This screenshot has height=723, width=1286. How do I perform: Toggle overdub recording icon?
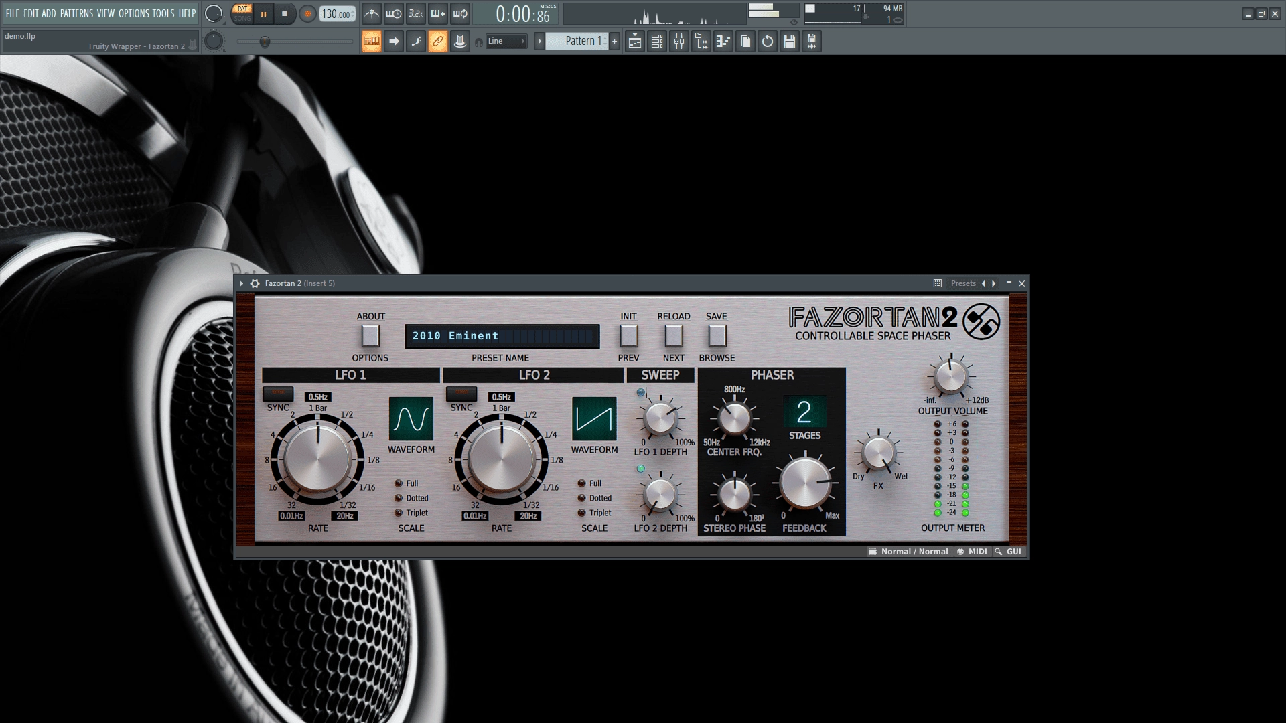click(x=438, y=13)
